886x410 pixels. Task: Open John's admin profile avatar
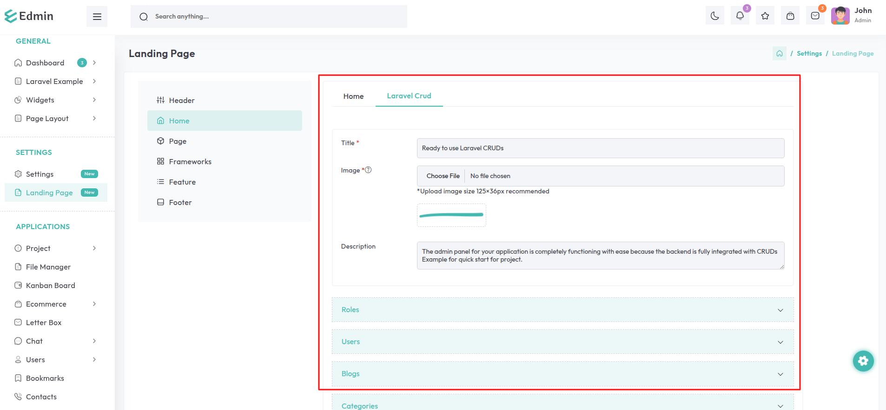[x=840, y=16]
